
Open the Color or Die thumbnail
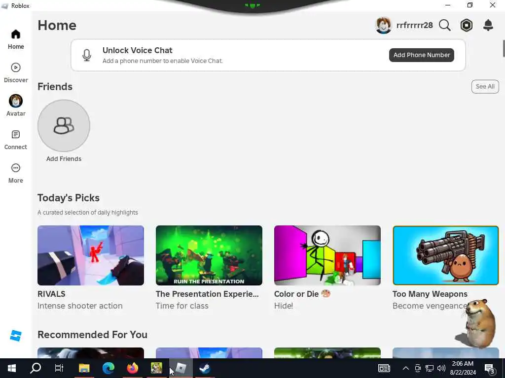pyautogui.click(x=327, y=255)
